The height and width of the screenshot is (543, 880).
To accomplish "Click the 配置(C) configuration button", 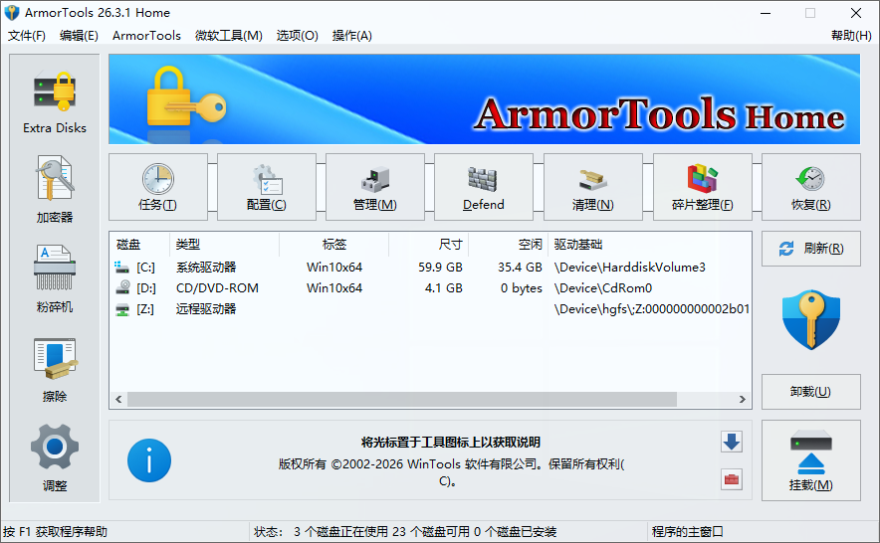I will tap(267, 187).
